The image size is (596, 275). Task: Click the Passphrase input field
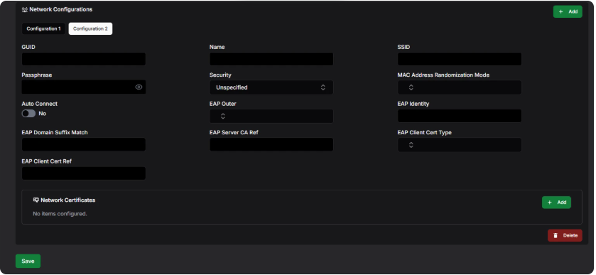pos(78,87)
